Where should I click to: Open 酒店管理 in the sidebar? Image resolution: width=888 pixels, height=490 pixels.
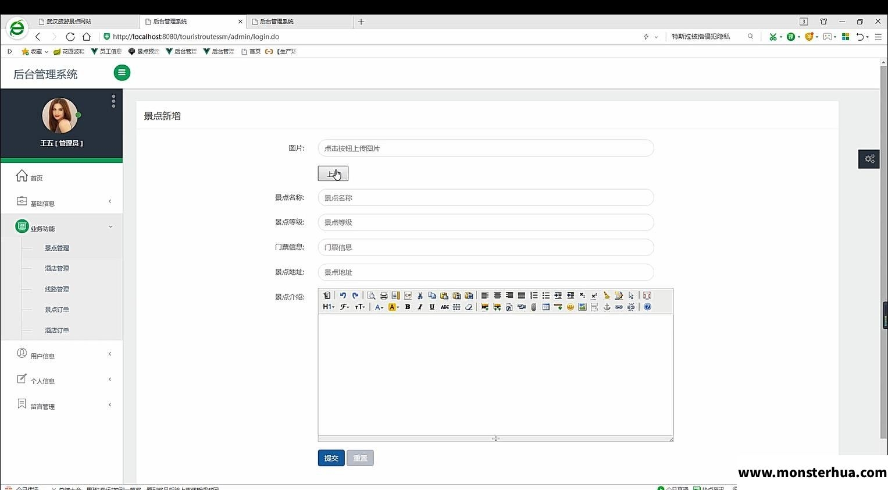pyautogui.click(x=57, y=268)
